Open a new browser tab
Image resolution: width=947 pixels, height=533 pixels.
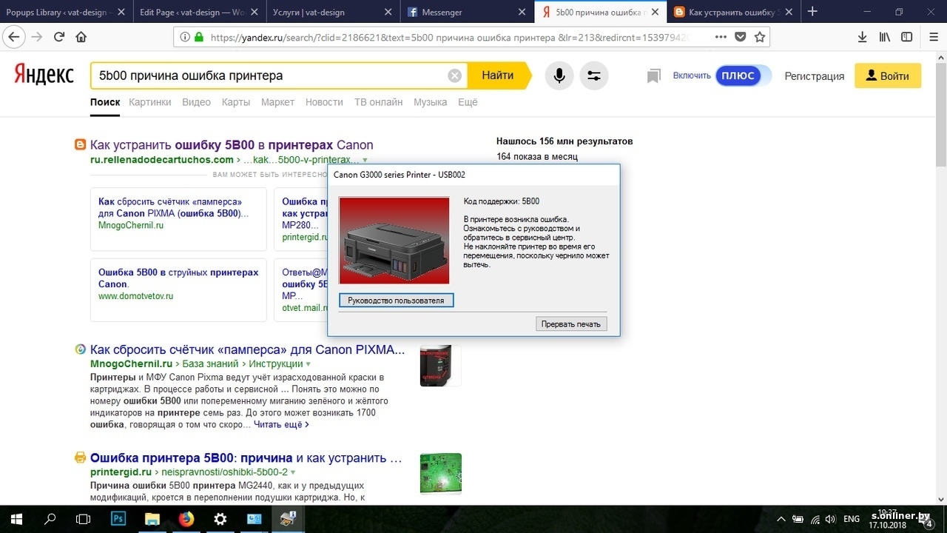click(812, 11)
